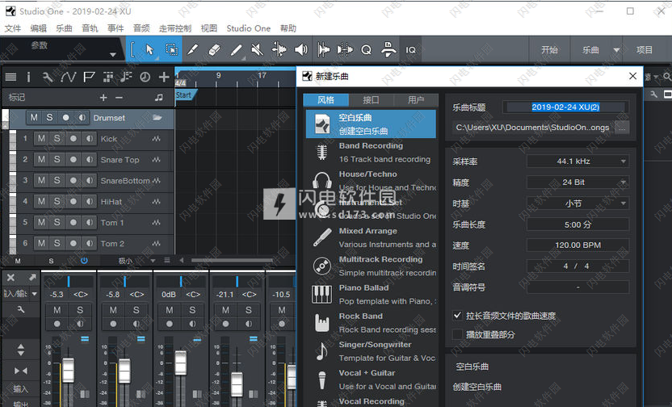This screenshot has height=407, width=672.
Task: Select the Piano Ballad template
Action: click(371, 294)
